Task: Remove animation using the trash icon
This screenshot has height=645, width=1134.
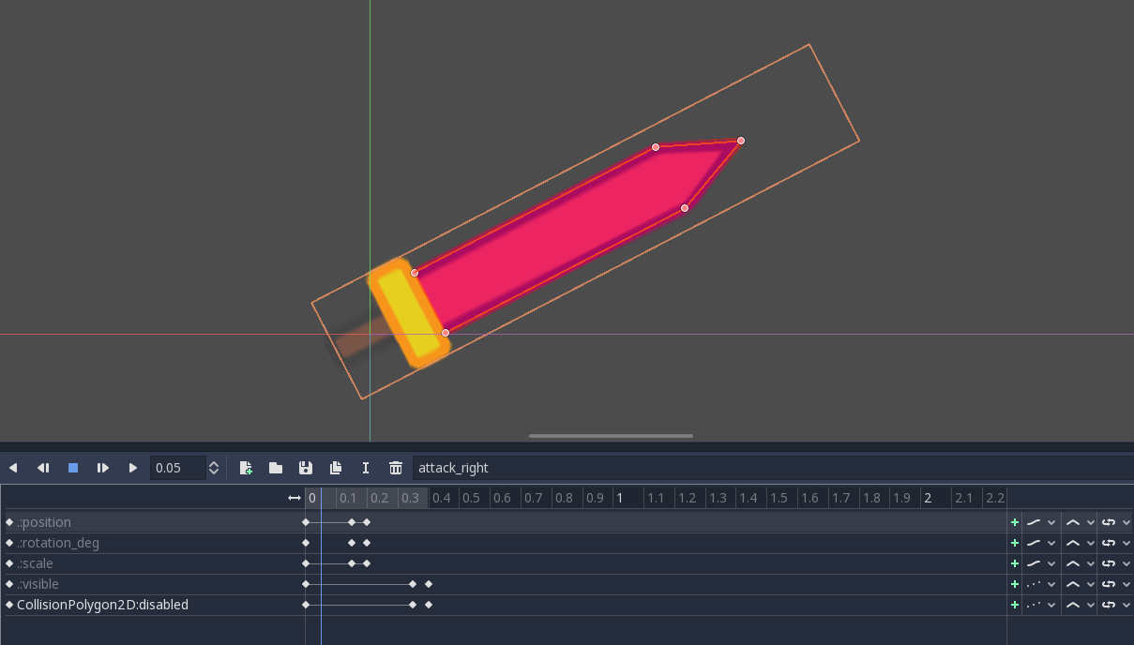Action: (x=396, y=468)
